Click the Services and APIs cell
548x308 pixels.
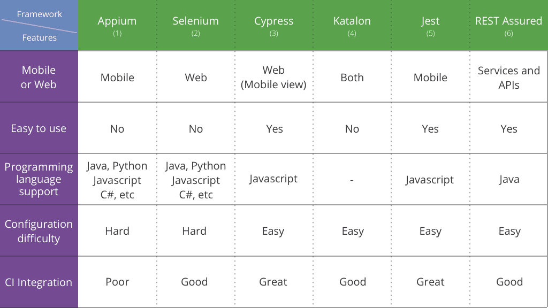click(x=509, y=77)
